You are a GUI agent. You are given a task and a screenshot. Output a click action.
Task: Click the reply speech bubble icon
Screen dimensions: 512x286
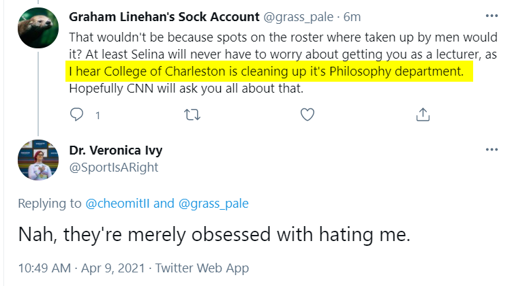(77, 114)
